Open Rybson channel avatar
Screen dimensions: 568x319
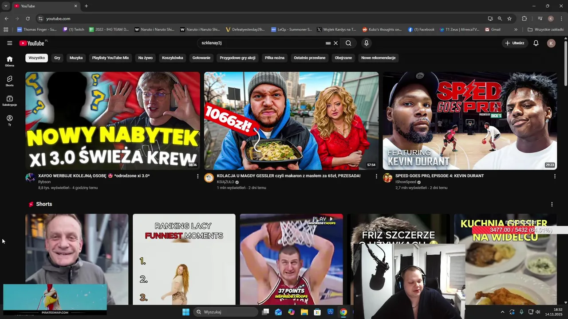pos(30,178)
